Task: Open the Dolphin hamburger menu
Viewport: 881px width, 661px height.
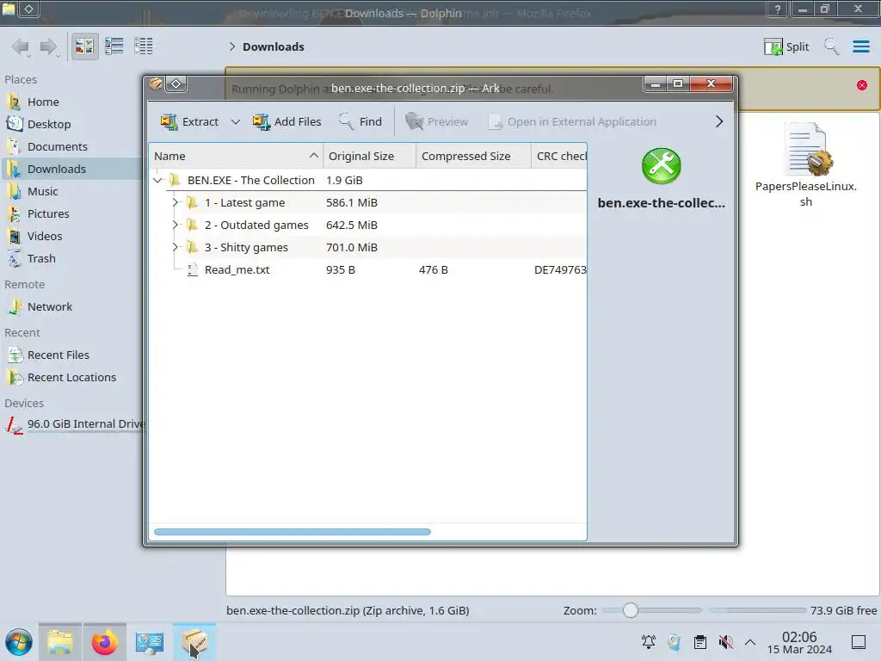Action: (861, 46)
